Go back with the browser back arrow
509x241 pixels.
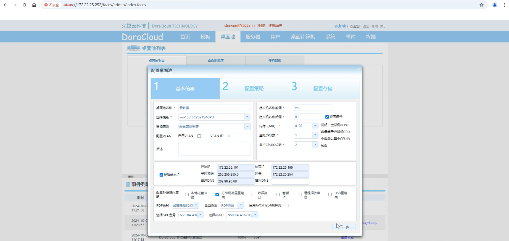[x=5, y=5]
